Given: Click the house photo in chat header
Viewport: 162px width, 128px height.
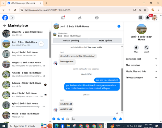Looking at the screenshot, I should point(56,26).
